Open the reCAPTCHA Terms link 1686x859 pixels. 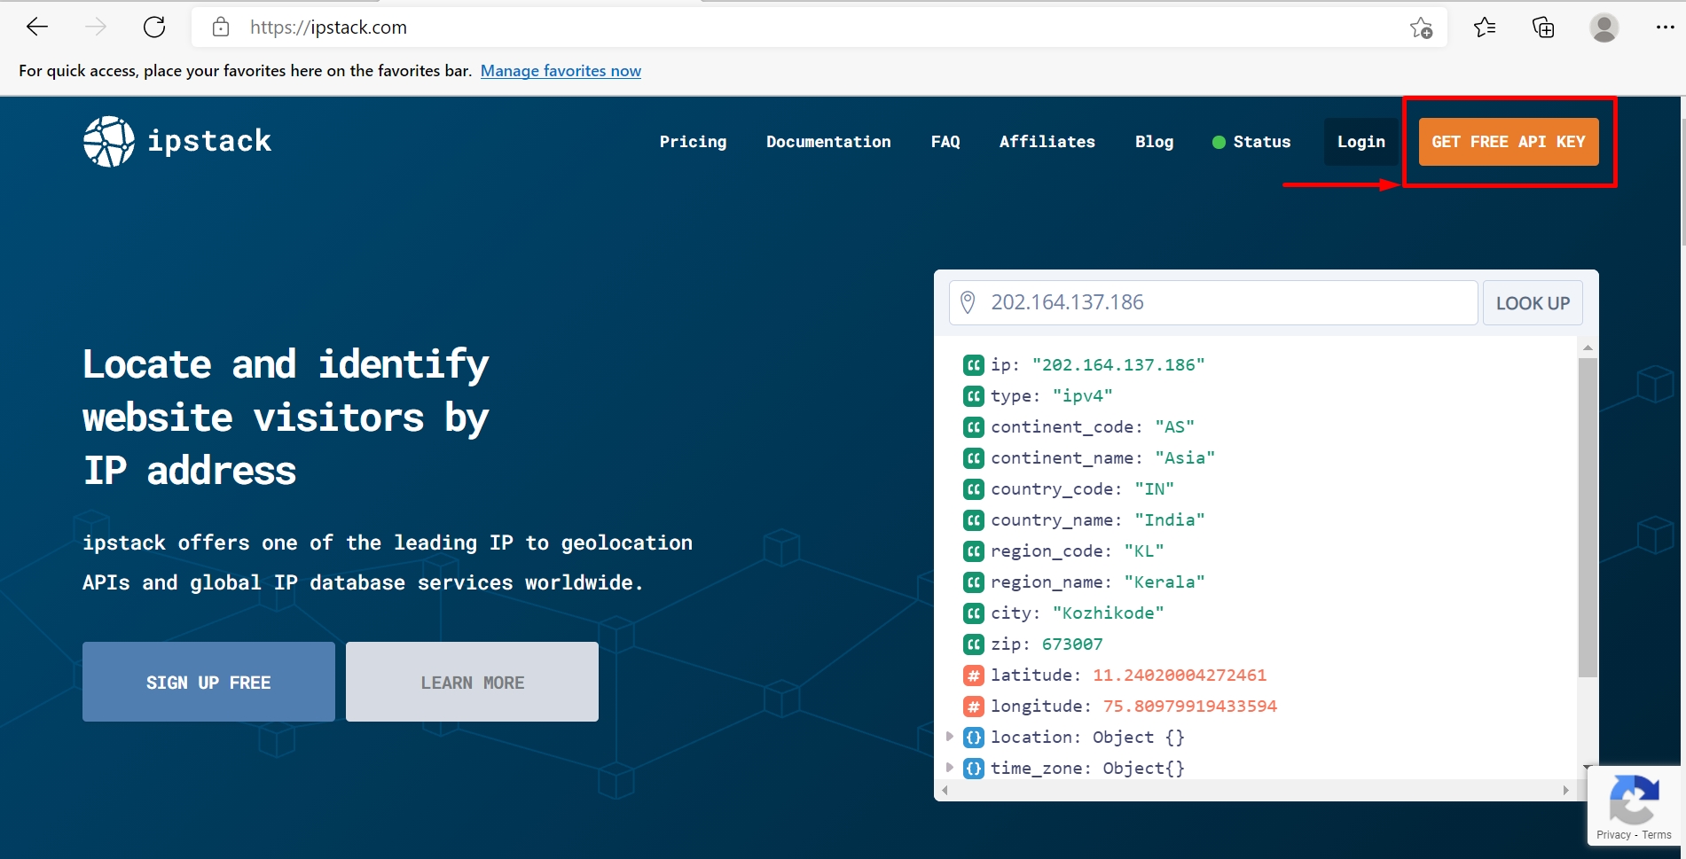[1656, 835]
